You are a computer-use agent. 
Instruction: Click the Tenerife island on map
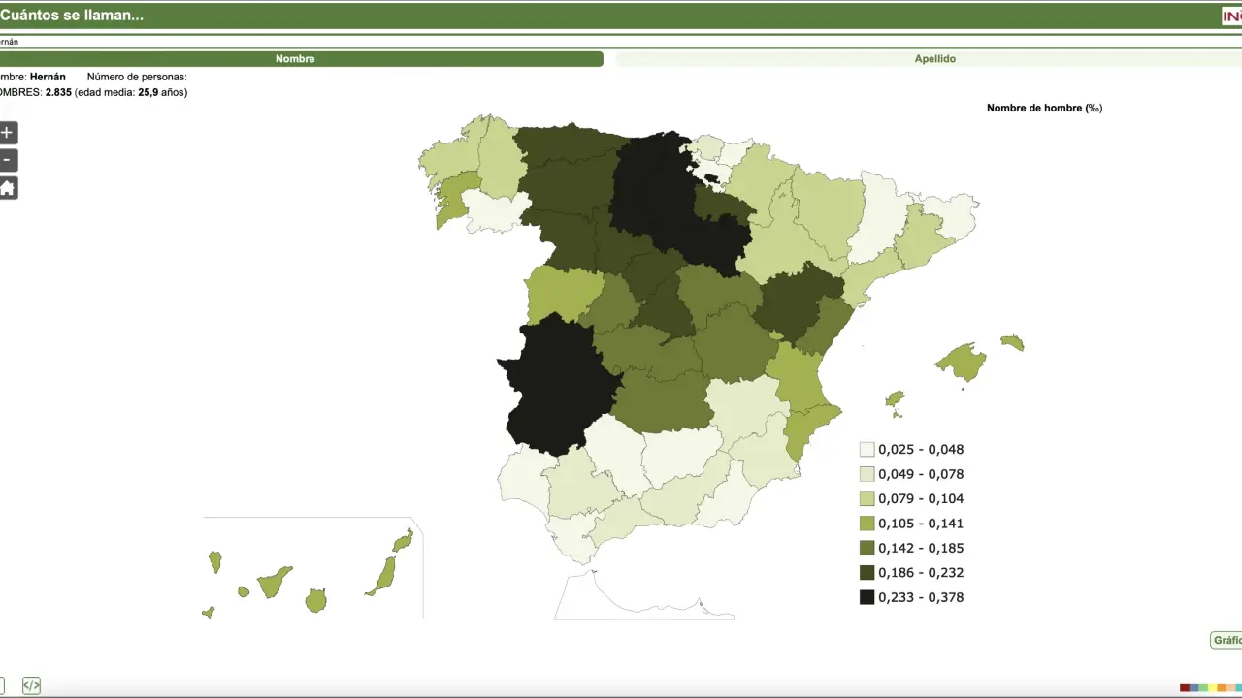tap(274, 582)
